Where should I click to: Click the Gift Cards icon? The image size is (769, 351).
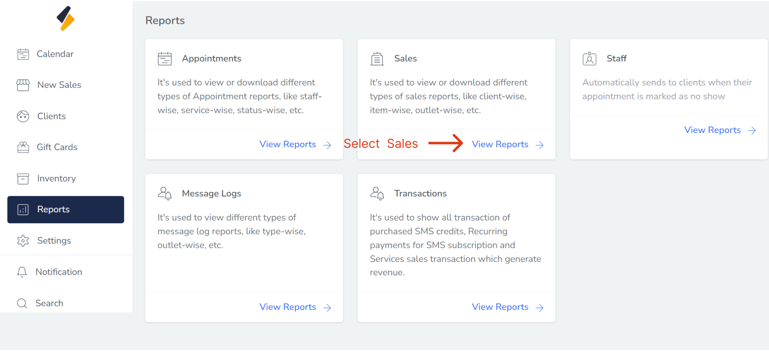23,147
